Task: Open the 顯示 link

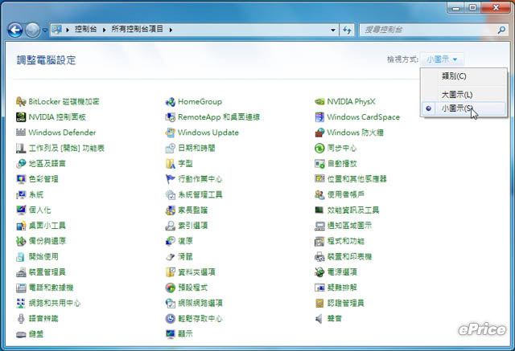Action: [185, 334]
